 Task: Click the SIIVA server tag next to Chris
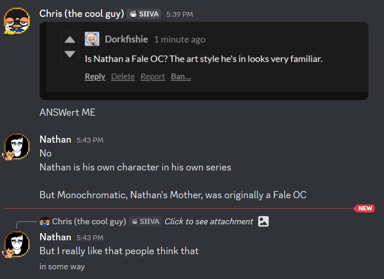pos(145,14)
